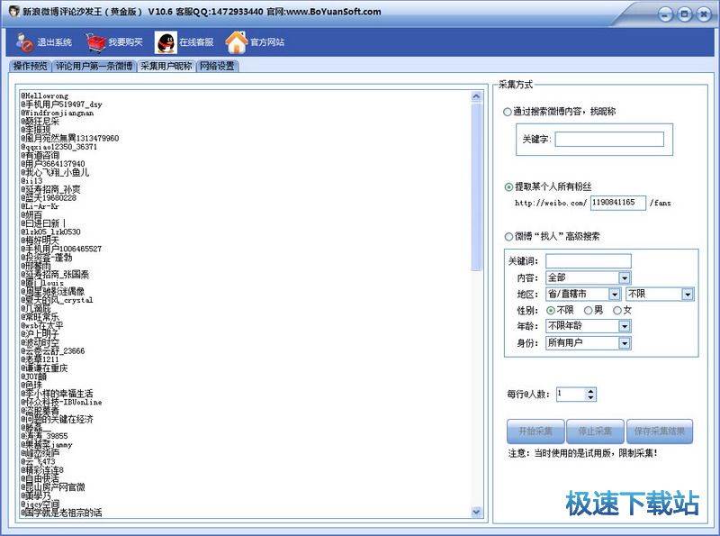Click the 保存采集结果 button

point(660,432)
